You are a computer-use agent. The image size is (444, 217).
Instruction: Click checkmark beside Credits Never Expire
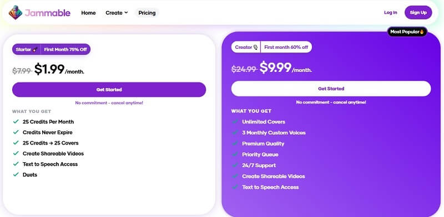click(16, 132)
